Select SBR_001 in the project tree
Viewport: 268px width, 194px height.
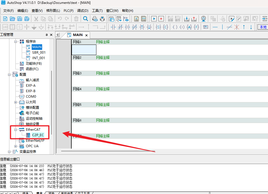(x=39, y=53)
